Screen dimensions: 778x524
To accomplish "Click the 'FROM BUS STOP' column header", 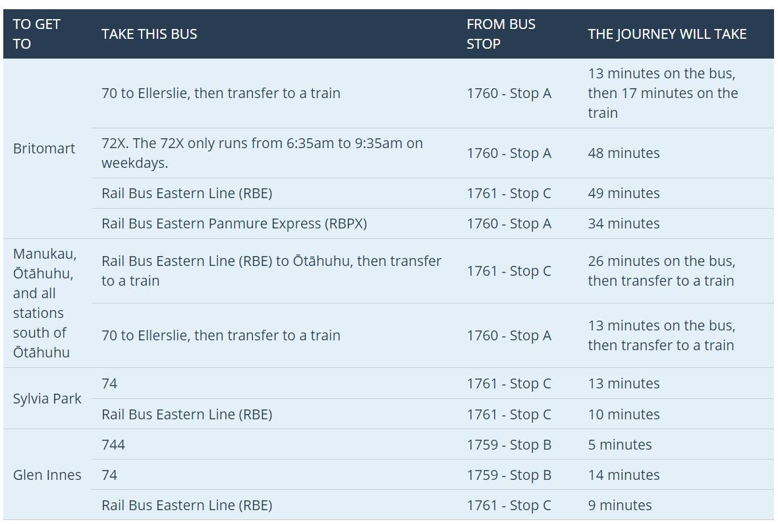I will click(501, 34).
